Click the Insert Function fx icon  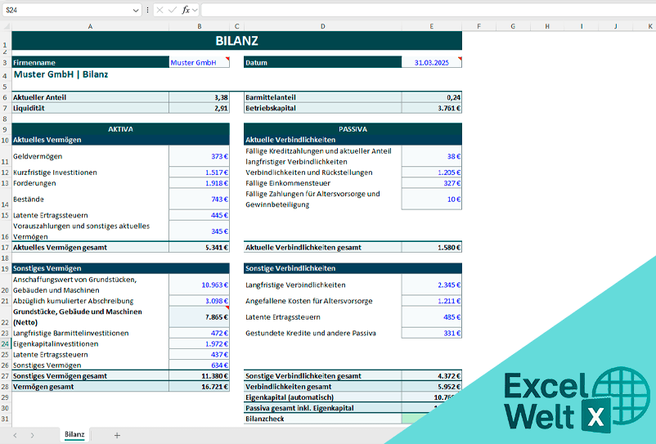click(186, 10)
